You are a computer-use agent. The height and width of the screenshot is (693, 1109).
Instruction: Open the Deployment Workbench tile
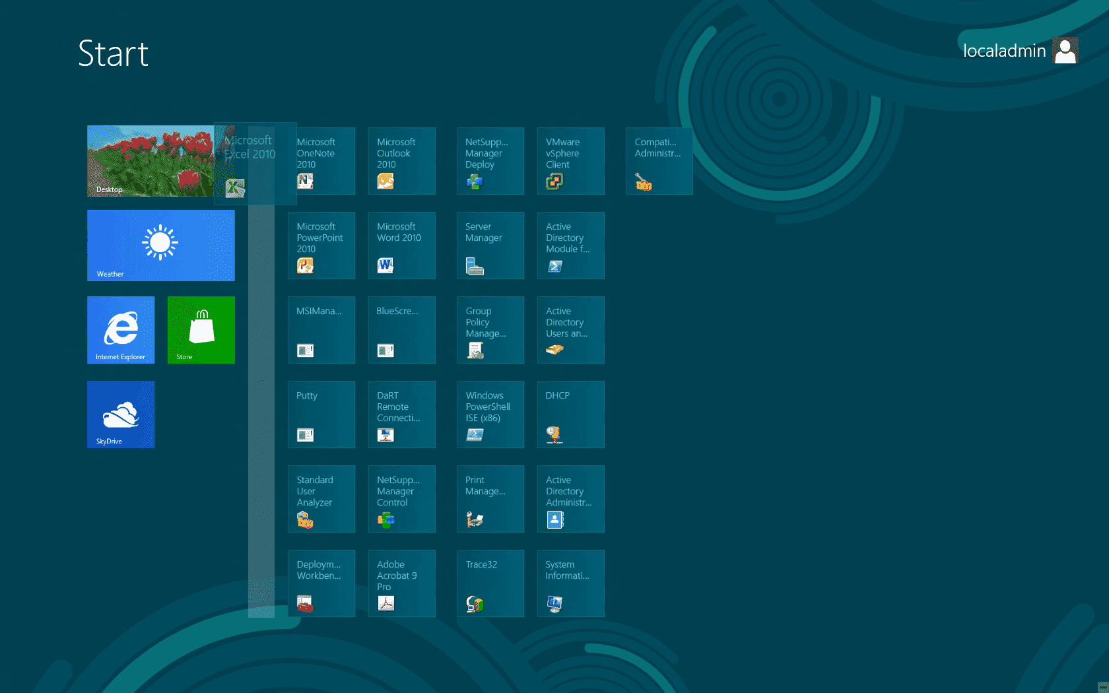(x=321, y=583)
